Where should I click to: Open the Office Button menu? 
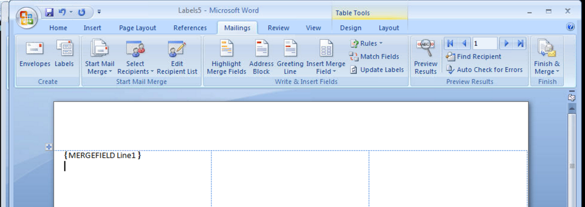tap(26, 17)
